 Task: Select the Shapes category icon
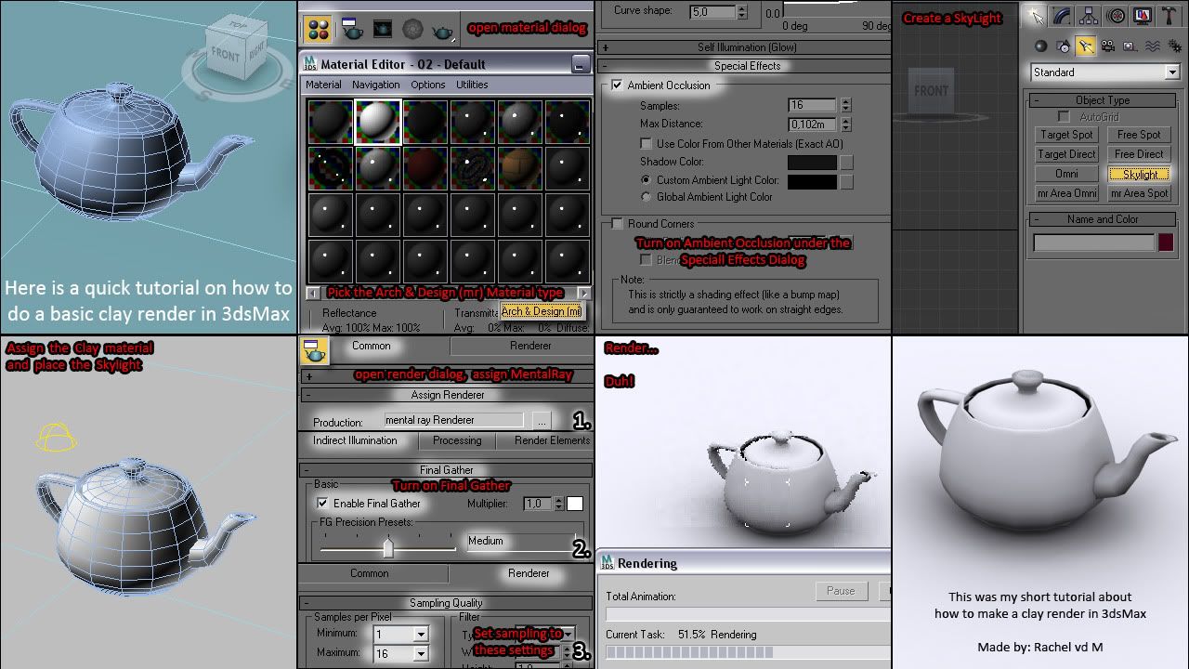point(1063,46)
